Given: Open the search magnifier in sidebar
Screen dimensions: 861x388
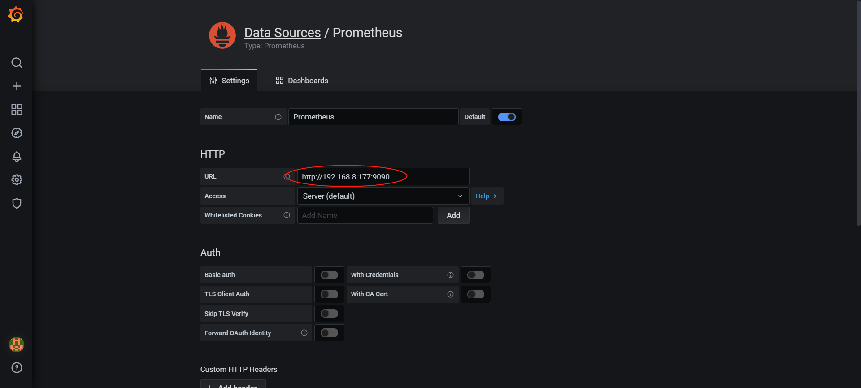Looking at the screenshot, I should 17,63.
